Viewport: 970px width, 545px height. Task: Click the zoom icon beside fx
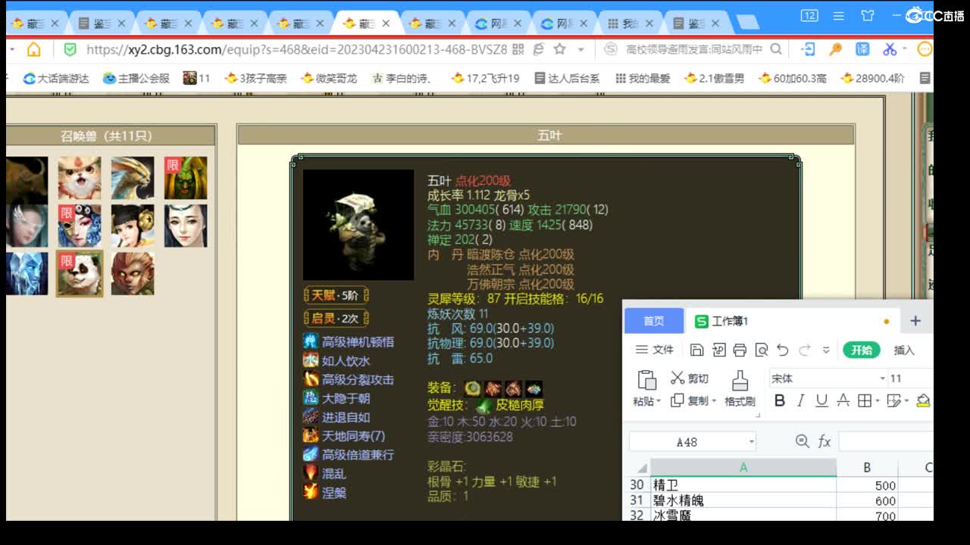(x=802, y=441)
